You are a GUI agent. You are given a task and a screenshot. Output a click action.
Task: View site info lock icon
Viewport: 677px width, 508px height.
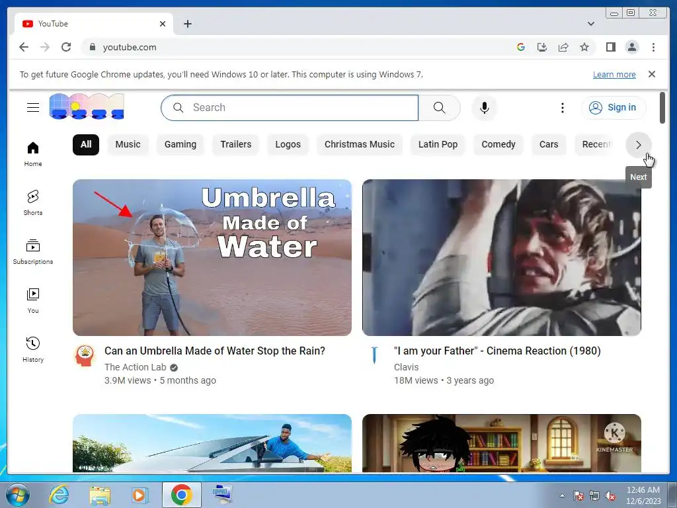[92, 47]
